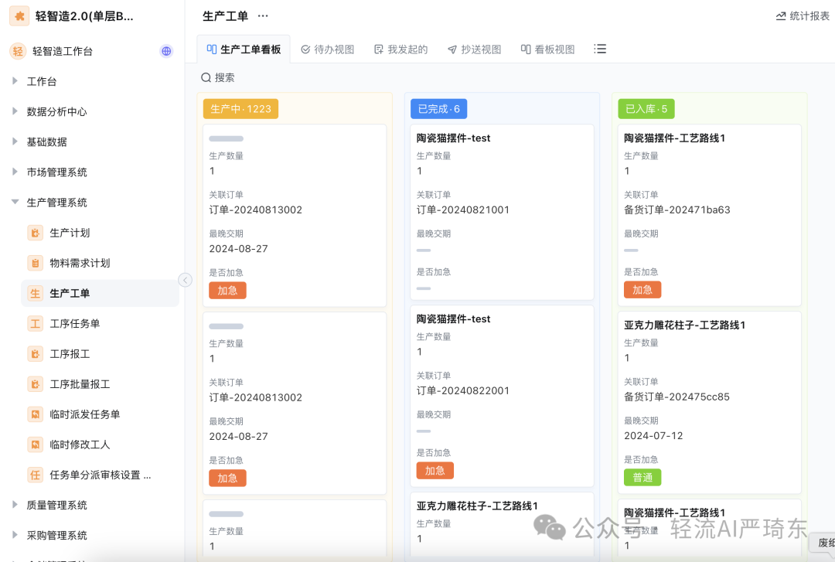Click the 加急 tag on 陶瓷猫摆件-工艺路线1
The width and height of the screenshot is (835, 562).
point(642,289)
